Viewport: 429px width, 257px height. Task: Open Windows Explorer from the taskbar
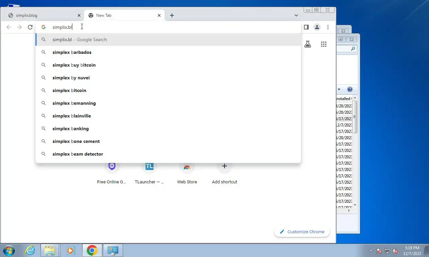(50, 250)
